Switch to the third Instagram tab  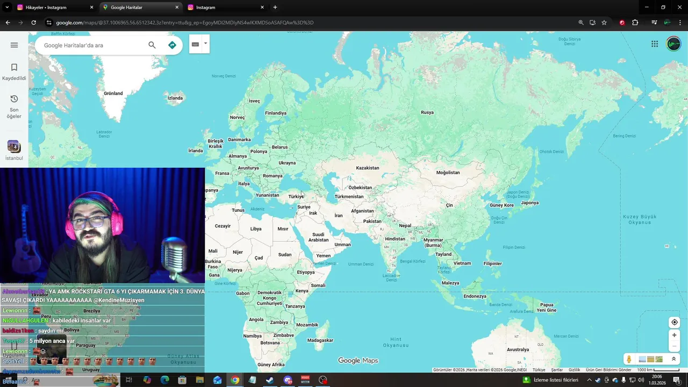(x=226, y=8)
